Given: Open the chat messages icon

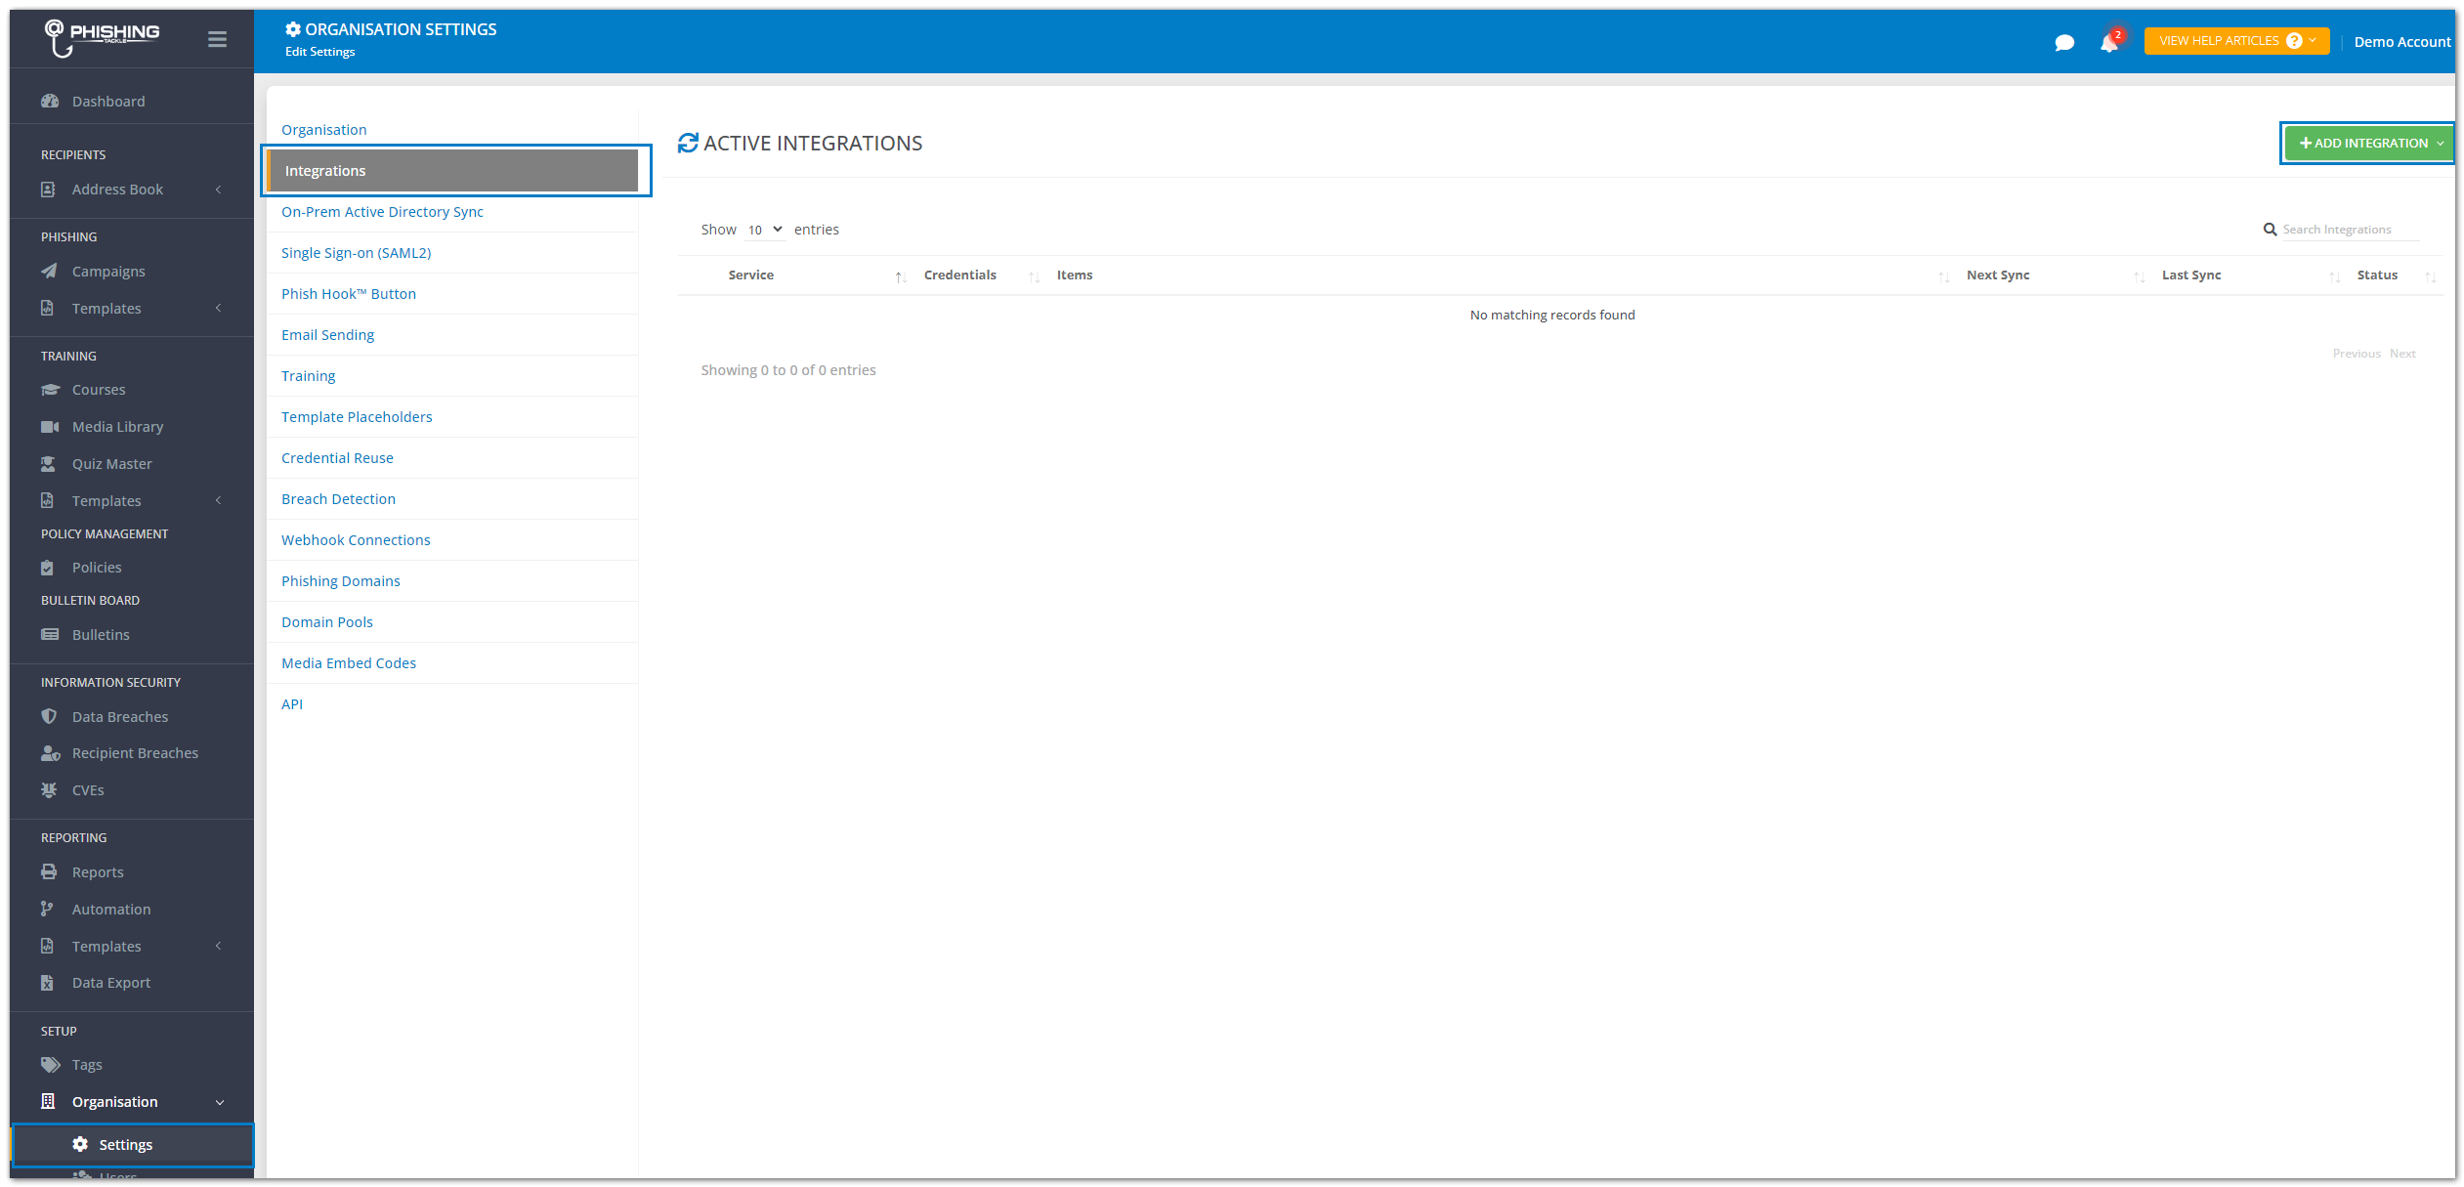Looking at the screenshot, I should 2064,42.
